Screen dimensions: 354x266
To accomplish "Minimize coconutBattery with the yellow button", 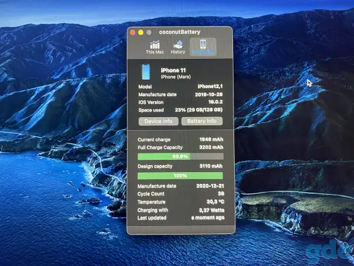I will (141, 33).
